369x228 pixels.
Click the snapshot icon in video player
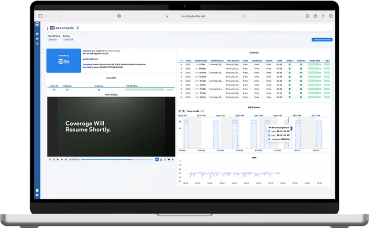(66, 159)
